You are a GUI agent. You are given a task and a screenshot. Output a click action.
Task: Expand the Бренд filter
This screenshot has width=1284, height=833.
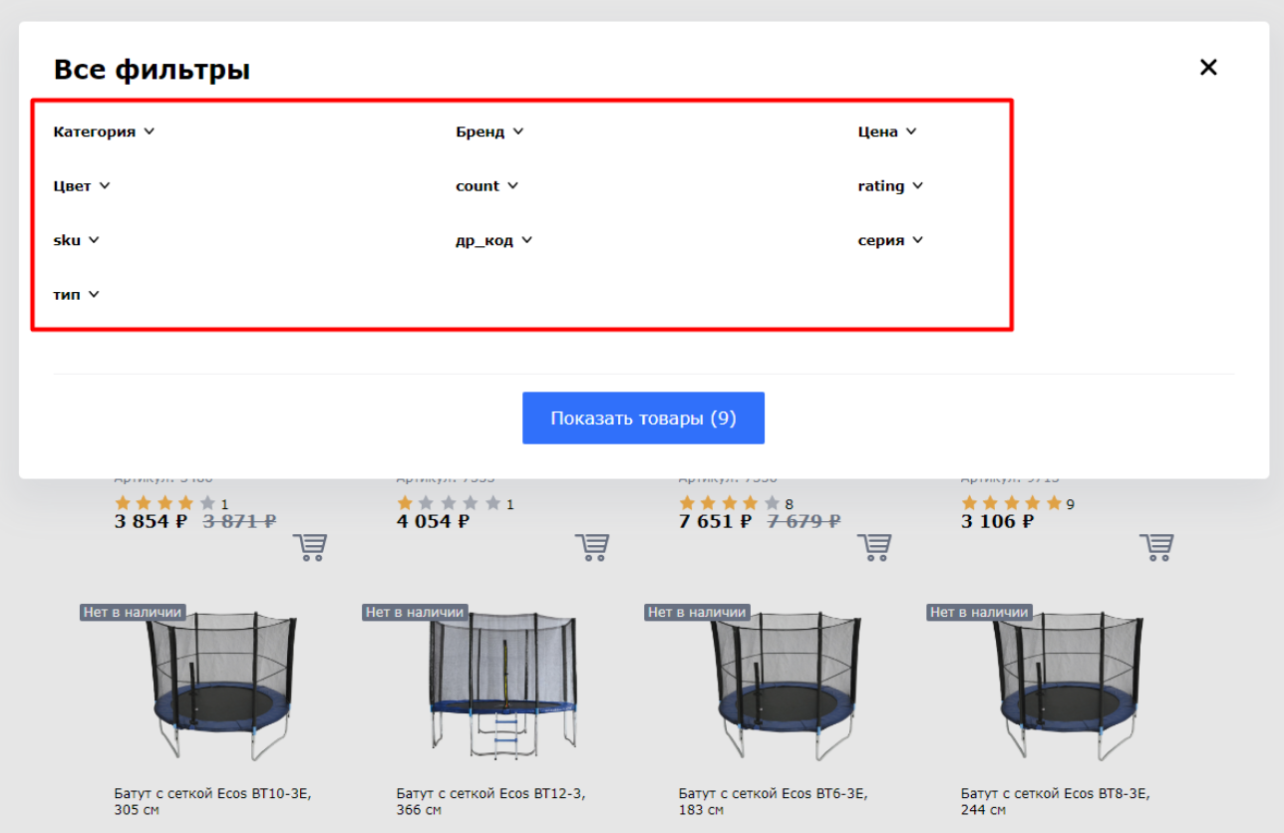coord(489,132)
